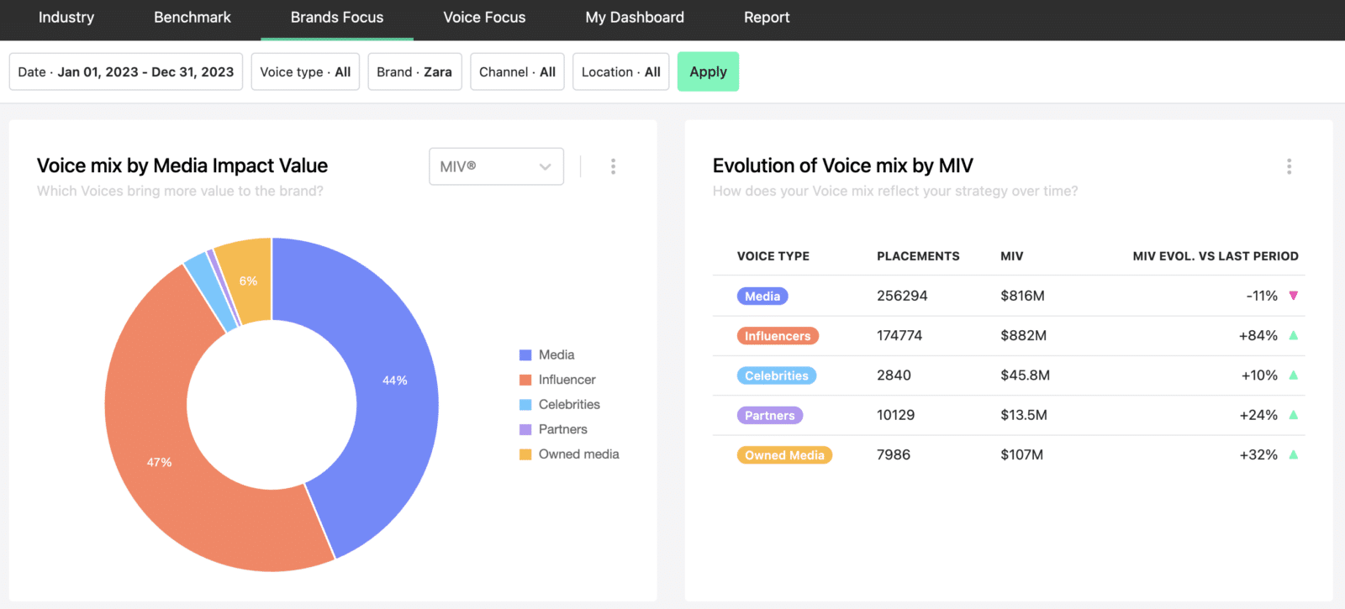Click the Owned Media row upward arrow
1345x609 pixels.
coord(1293,454)
